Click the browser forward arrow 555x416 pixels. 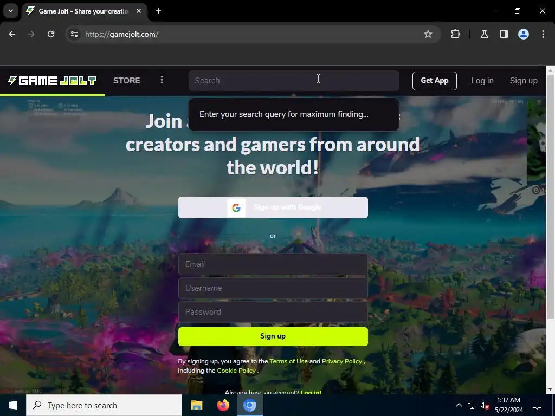click(31, 34)
